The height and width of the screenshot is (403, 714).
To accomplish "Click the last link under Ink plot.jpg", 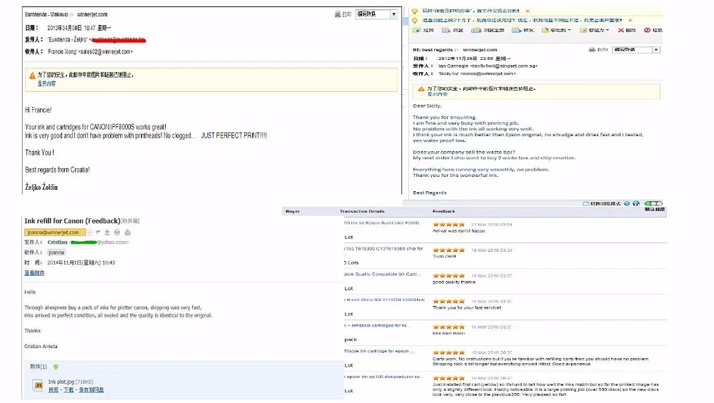I will [91, 390].
